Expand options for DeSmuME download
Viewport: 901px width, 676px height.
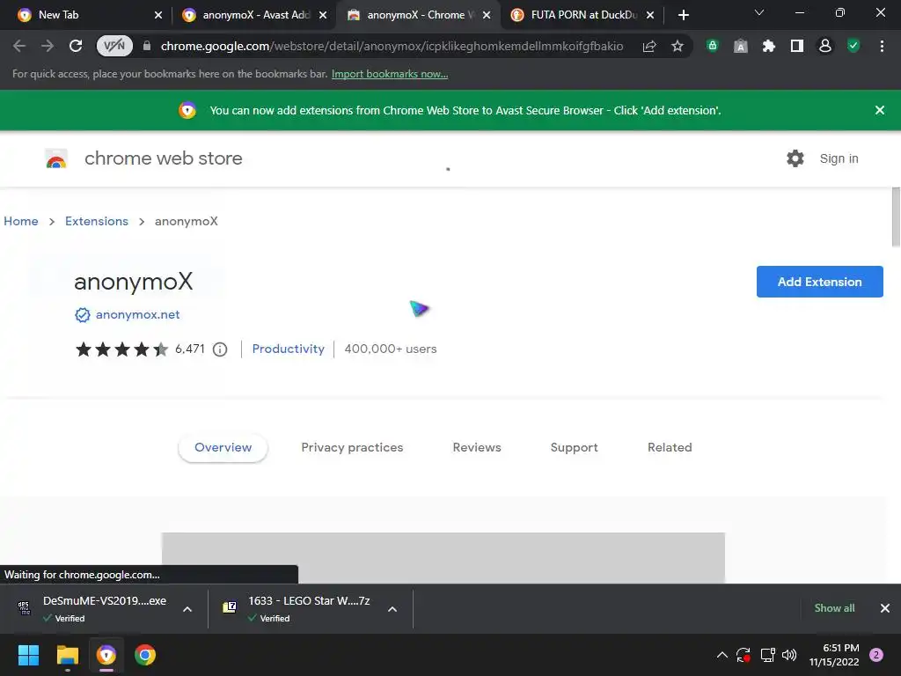187,609
